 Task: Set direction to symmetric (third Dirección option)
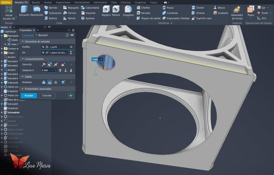pyautogui.click(x=56, y=64)
